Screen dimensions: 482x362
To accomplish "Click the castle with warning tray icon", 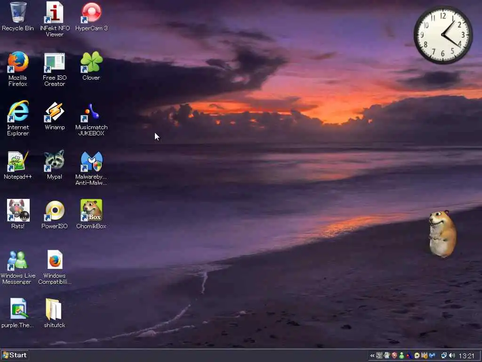I will click(x=425, y=355).
